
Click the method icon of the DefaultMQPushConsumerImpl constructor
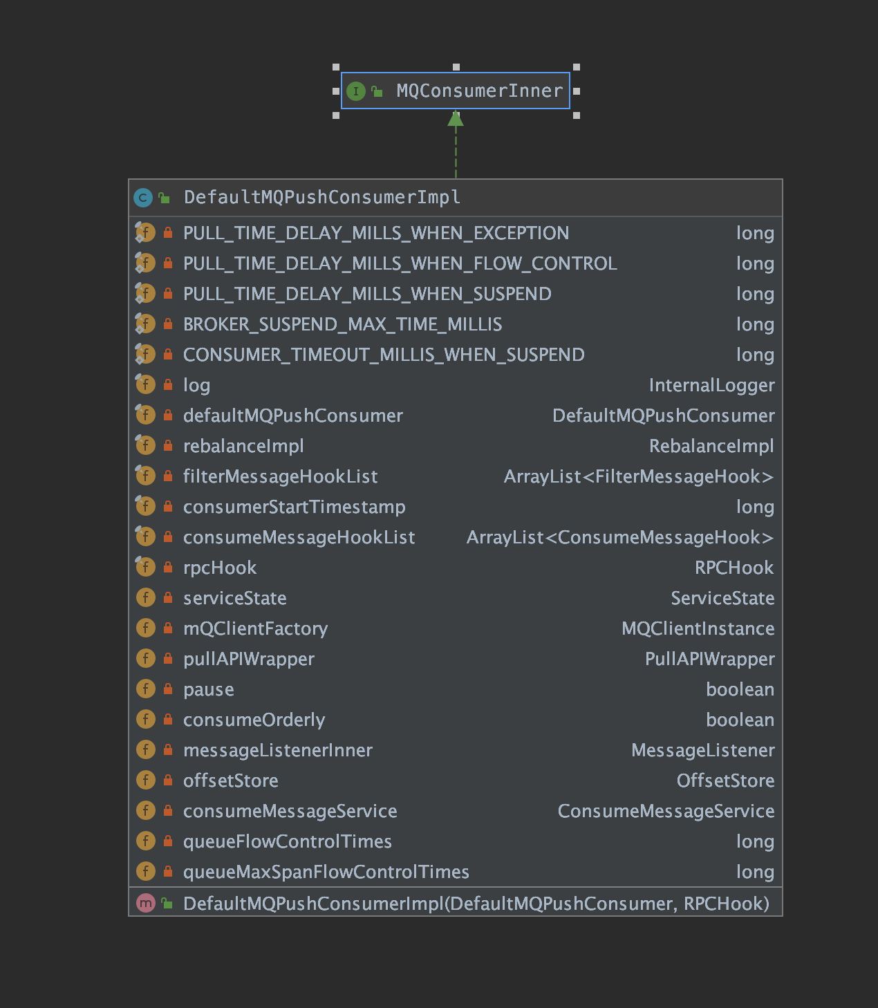coord(145,903)
